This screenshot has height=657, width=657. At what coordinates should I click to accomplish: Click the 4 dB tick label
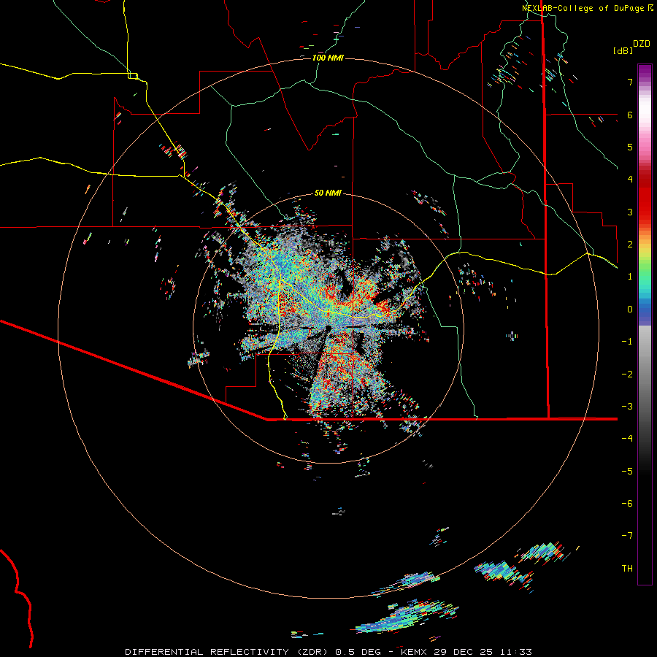630,180
